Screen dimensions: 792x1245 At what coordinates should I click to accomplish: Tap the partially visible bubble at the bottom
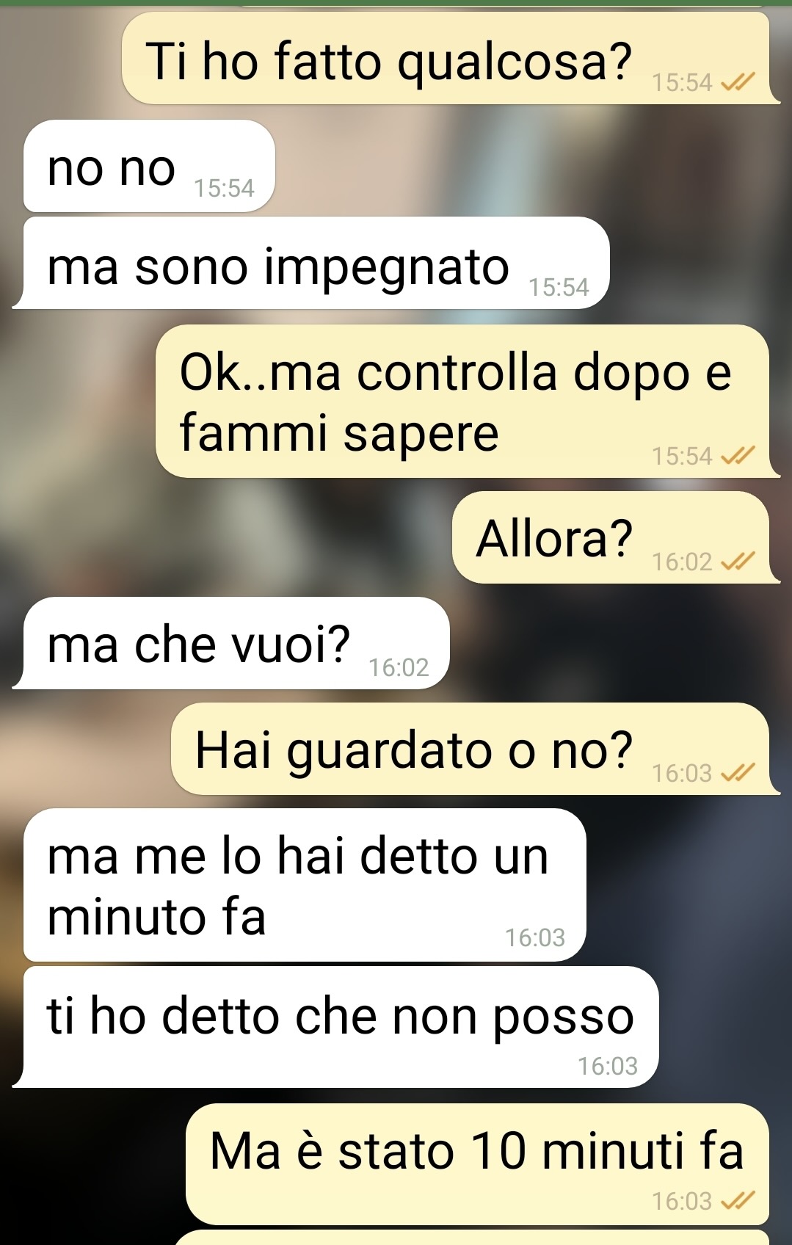tap(472, 1238)
